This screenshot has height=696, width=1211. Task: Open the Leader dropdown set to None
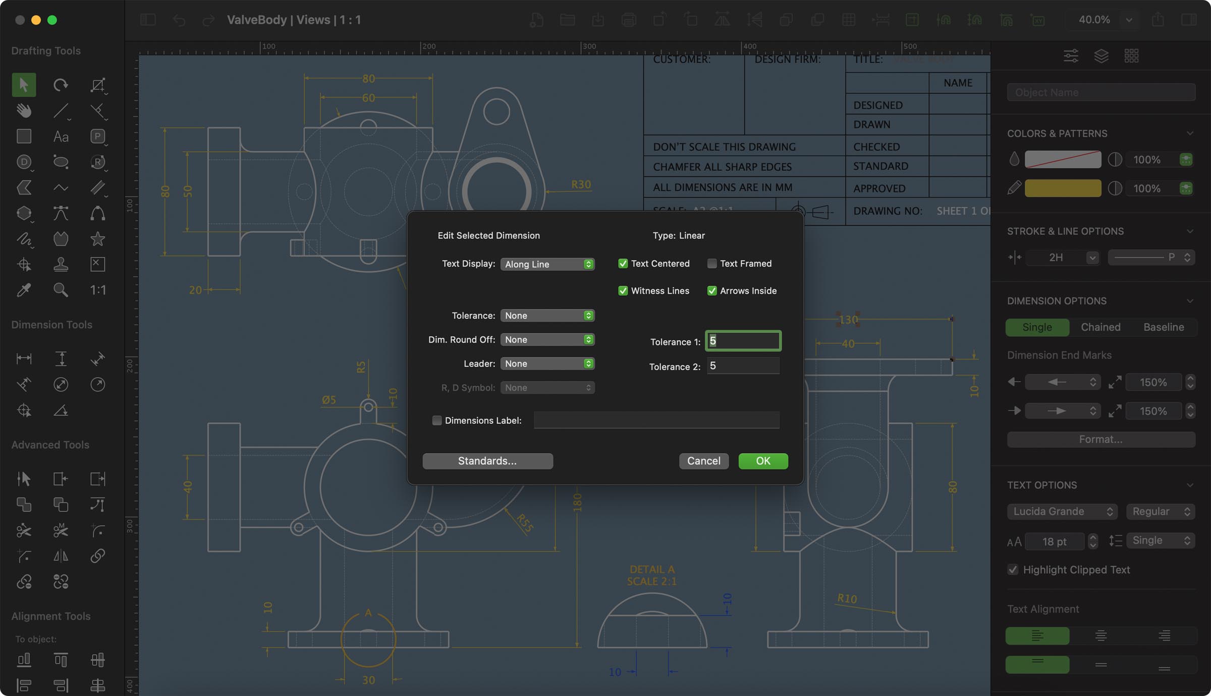tap(547, 363)
